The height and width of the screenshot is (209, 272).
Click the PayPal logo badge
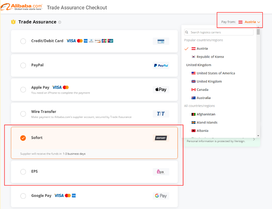click(x=161, y=65)
